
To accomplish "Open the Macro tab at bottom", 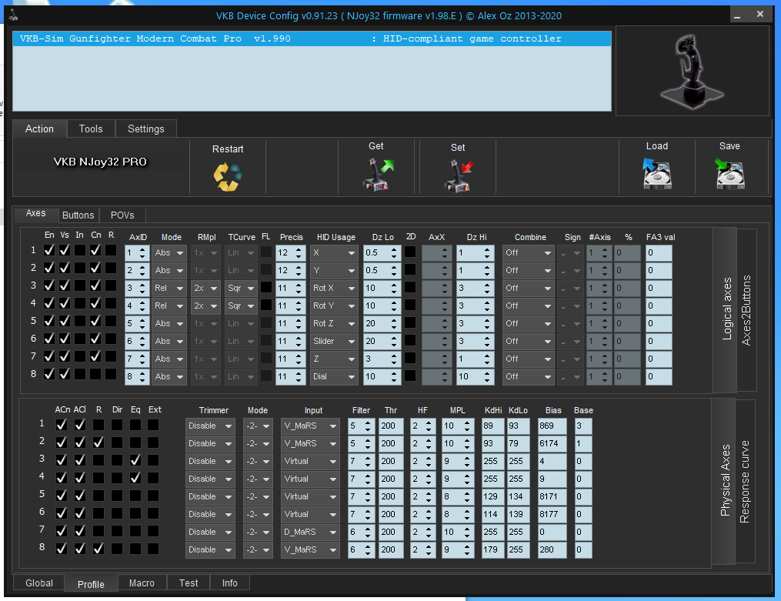I will pos(142,583).
